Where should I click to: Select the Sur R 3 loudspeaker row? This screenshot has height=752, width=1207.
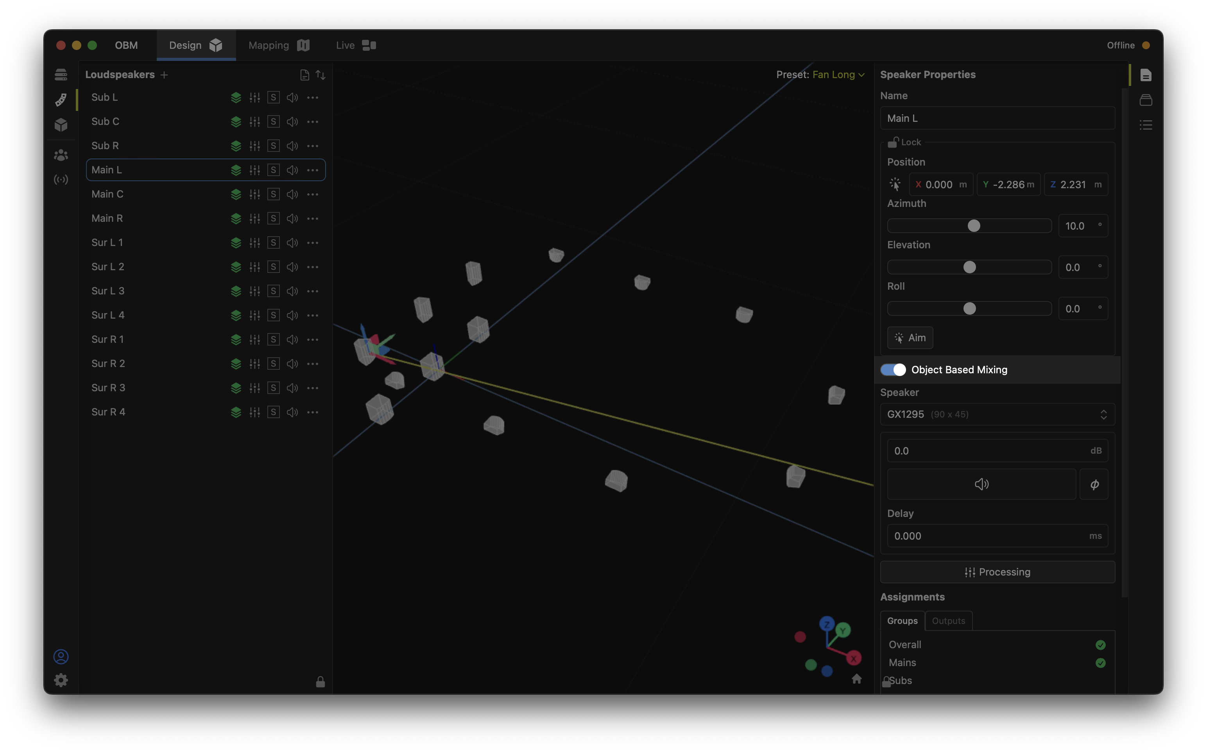(x=206, y=388)
